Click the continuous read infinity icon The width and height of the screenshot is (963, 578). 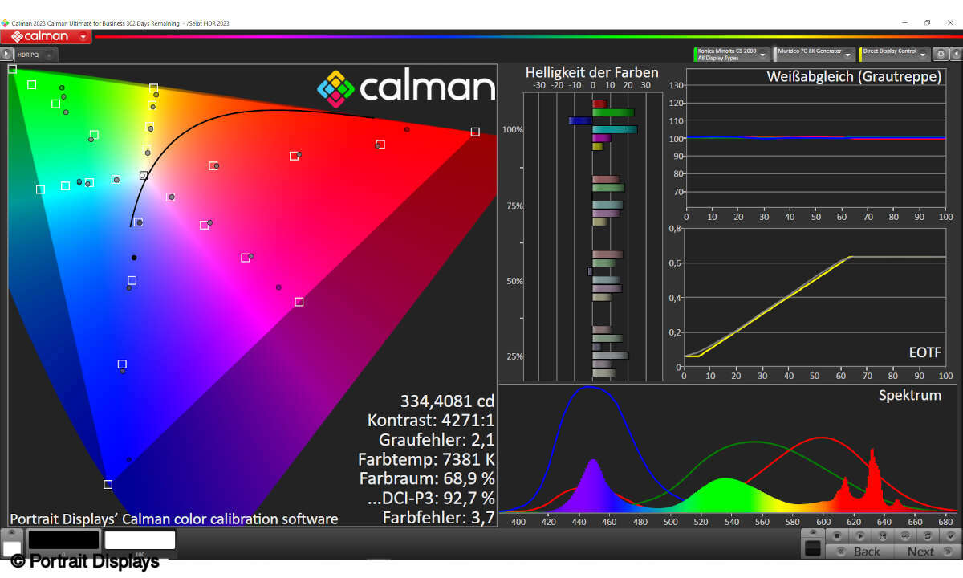(905, 535)
